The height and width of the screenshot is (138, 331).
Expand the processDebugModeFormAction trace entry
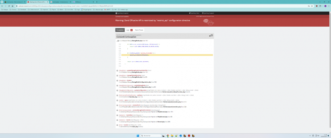(x=118, y=110)
